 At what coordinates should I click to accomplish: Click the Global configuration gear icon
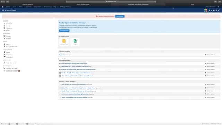tap(5, 52)
